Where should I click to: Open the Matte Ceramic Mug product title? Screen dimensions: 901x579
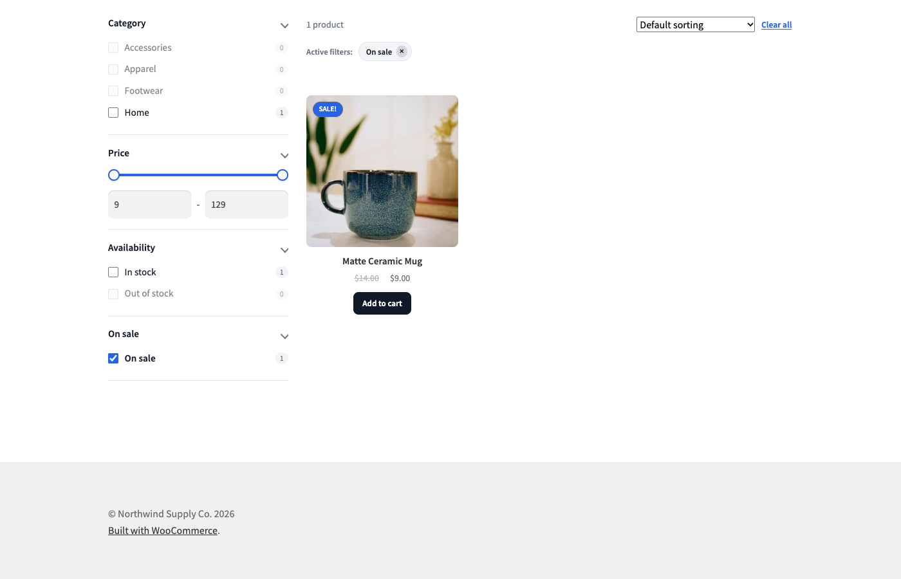tap(382, 261)
